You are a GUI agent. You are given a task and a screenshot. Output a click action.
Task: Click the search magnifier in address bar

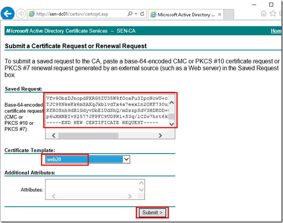(x=130, y=14)
